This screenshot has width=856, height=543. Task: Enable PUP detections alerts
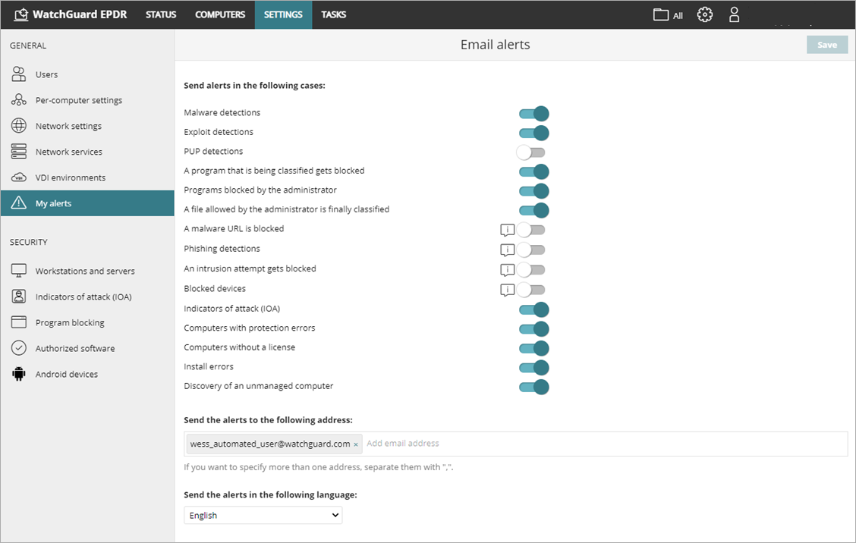(x=530, y=152)
